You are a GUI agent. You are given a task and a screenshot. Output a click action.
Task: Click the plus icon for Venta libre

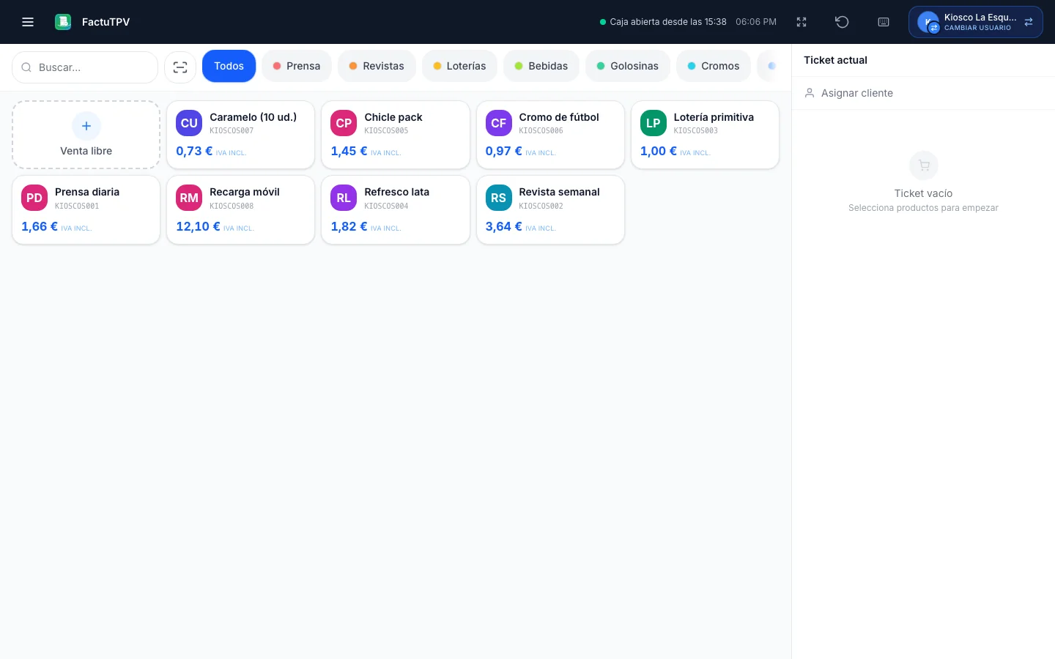pyautogui.click(x=86, y=126)
